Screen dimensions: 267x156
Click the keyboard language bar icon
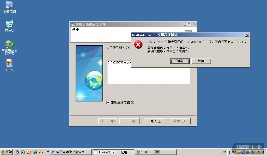tap(224, 152)
